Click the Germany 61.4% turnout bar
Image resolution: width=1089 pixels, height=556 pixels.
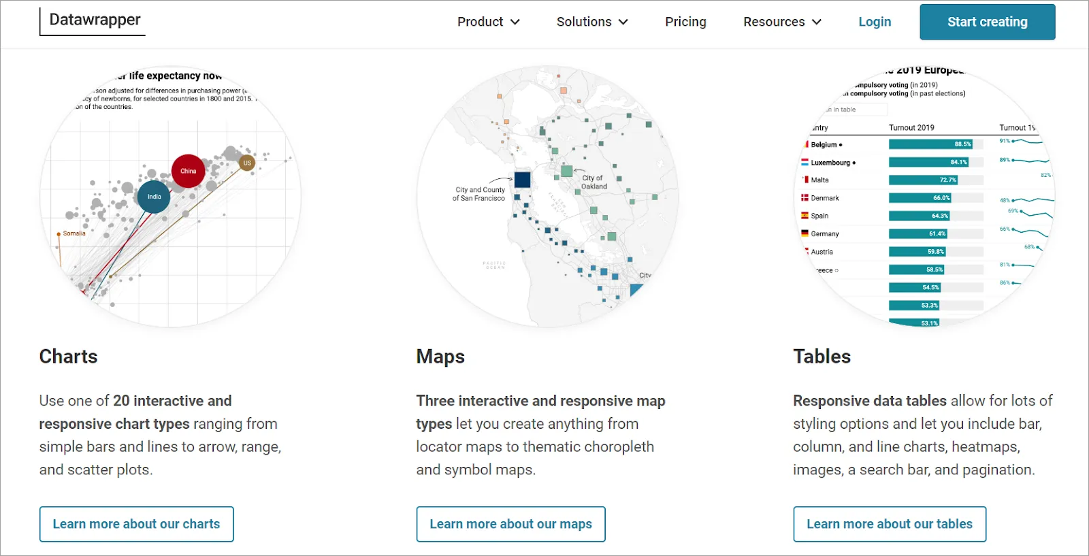tap(917, 233)
